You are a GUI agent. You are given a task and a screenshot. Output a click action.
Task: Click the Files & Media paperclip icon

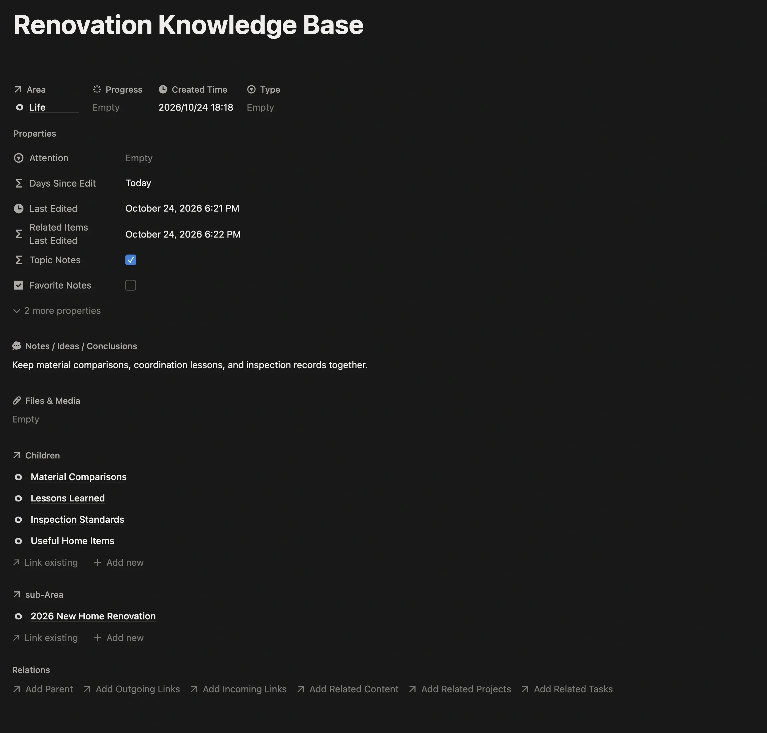17,401
